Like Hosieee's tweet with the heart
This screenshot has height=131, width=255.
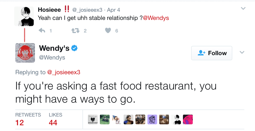click(108, 31)
